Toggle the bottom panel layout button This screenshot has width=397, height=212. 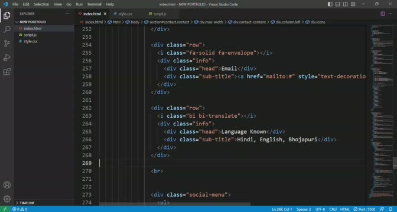click(338, 4)
